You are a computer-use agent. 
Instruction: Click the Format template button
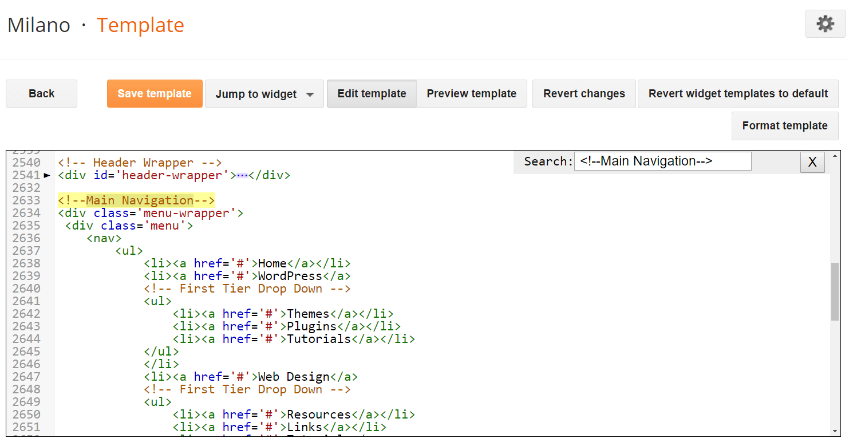click(x=784, y=126)
